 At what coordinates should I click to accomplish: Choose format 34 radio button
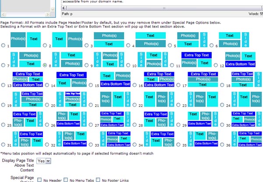[x=135, y=144]
